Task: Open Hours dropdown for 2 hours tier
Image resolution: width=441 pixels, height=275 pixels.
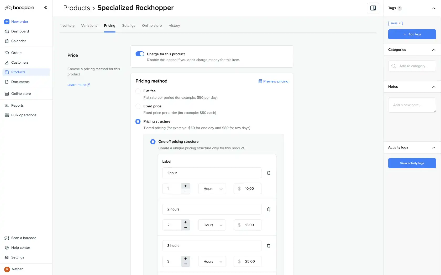Action: (x=212, y=225)
